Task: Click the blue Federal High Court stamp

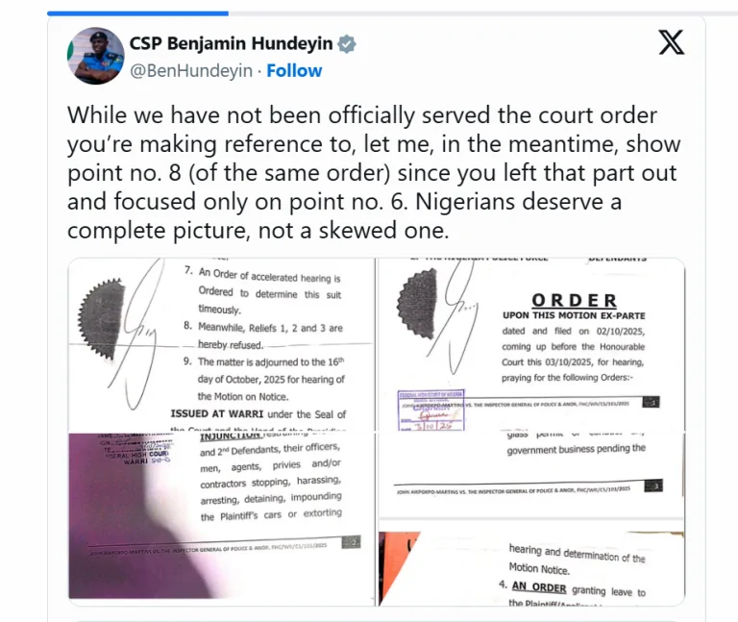Action: [x=431, y=410]
